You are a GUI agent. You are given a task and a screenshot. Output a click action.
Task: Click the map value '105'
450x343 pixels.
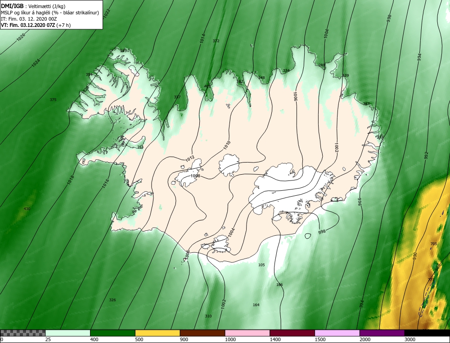(261, 265)
